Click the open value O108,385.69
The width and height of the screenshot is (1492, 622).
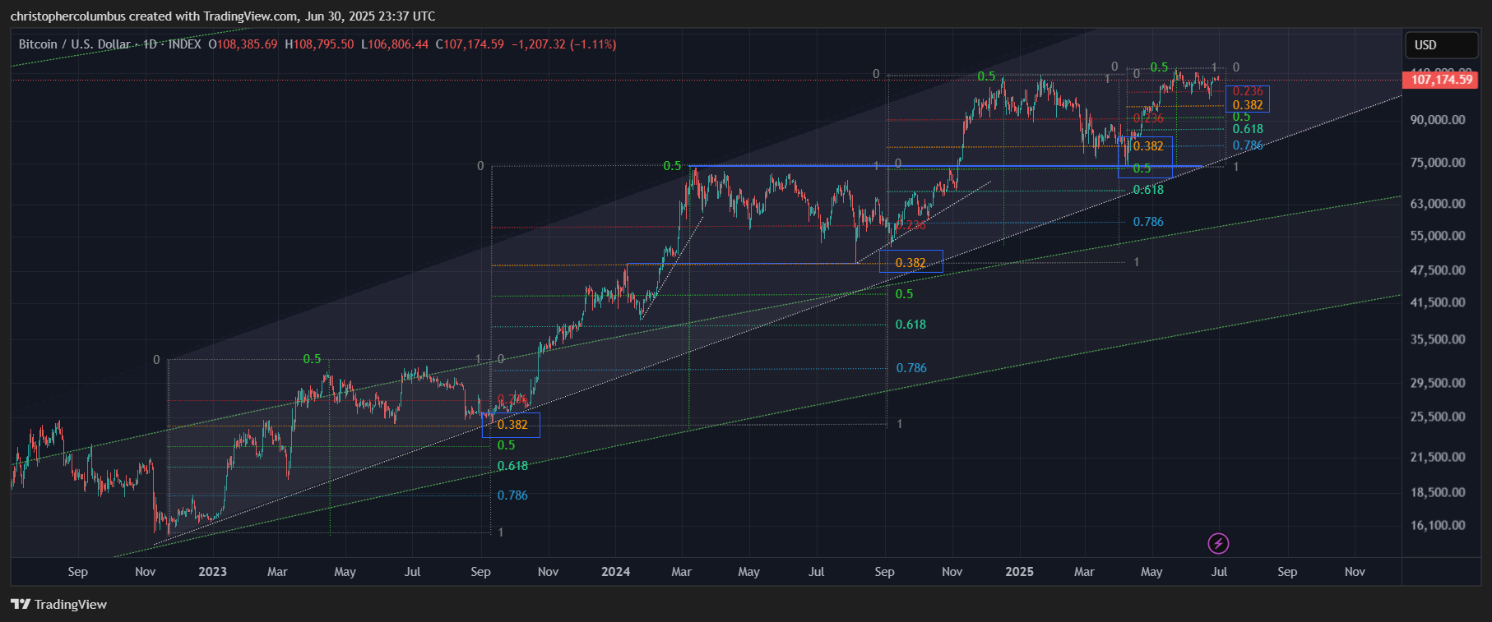pos(243,44)
